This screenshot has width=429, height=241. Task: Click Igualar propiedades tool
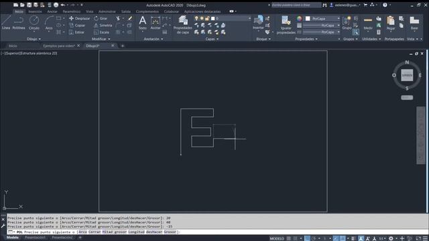click(286, 25)
